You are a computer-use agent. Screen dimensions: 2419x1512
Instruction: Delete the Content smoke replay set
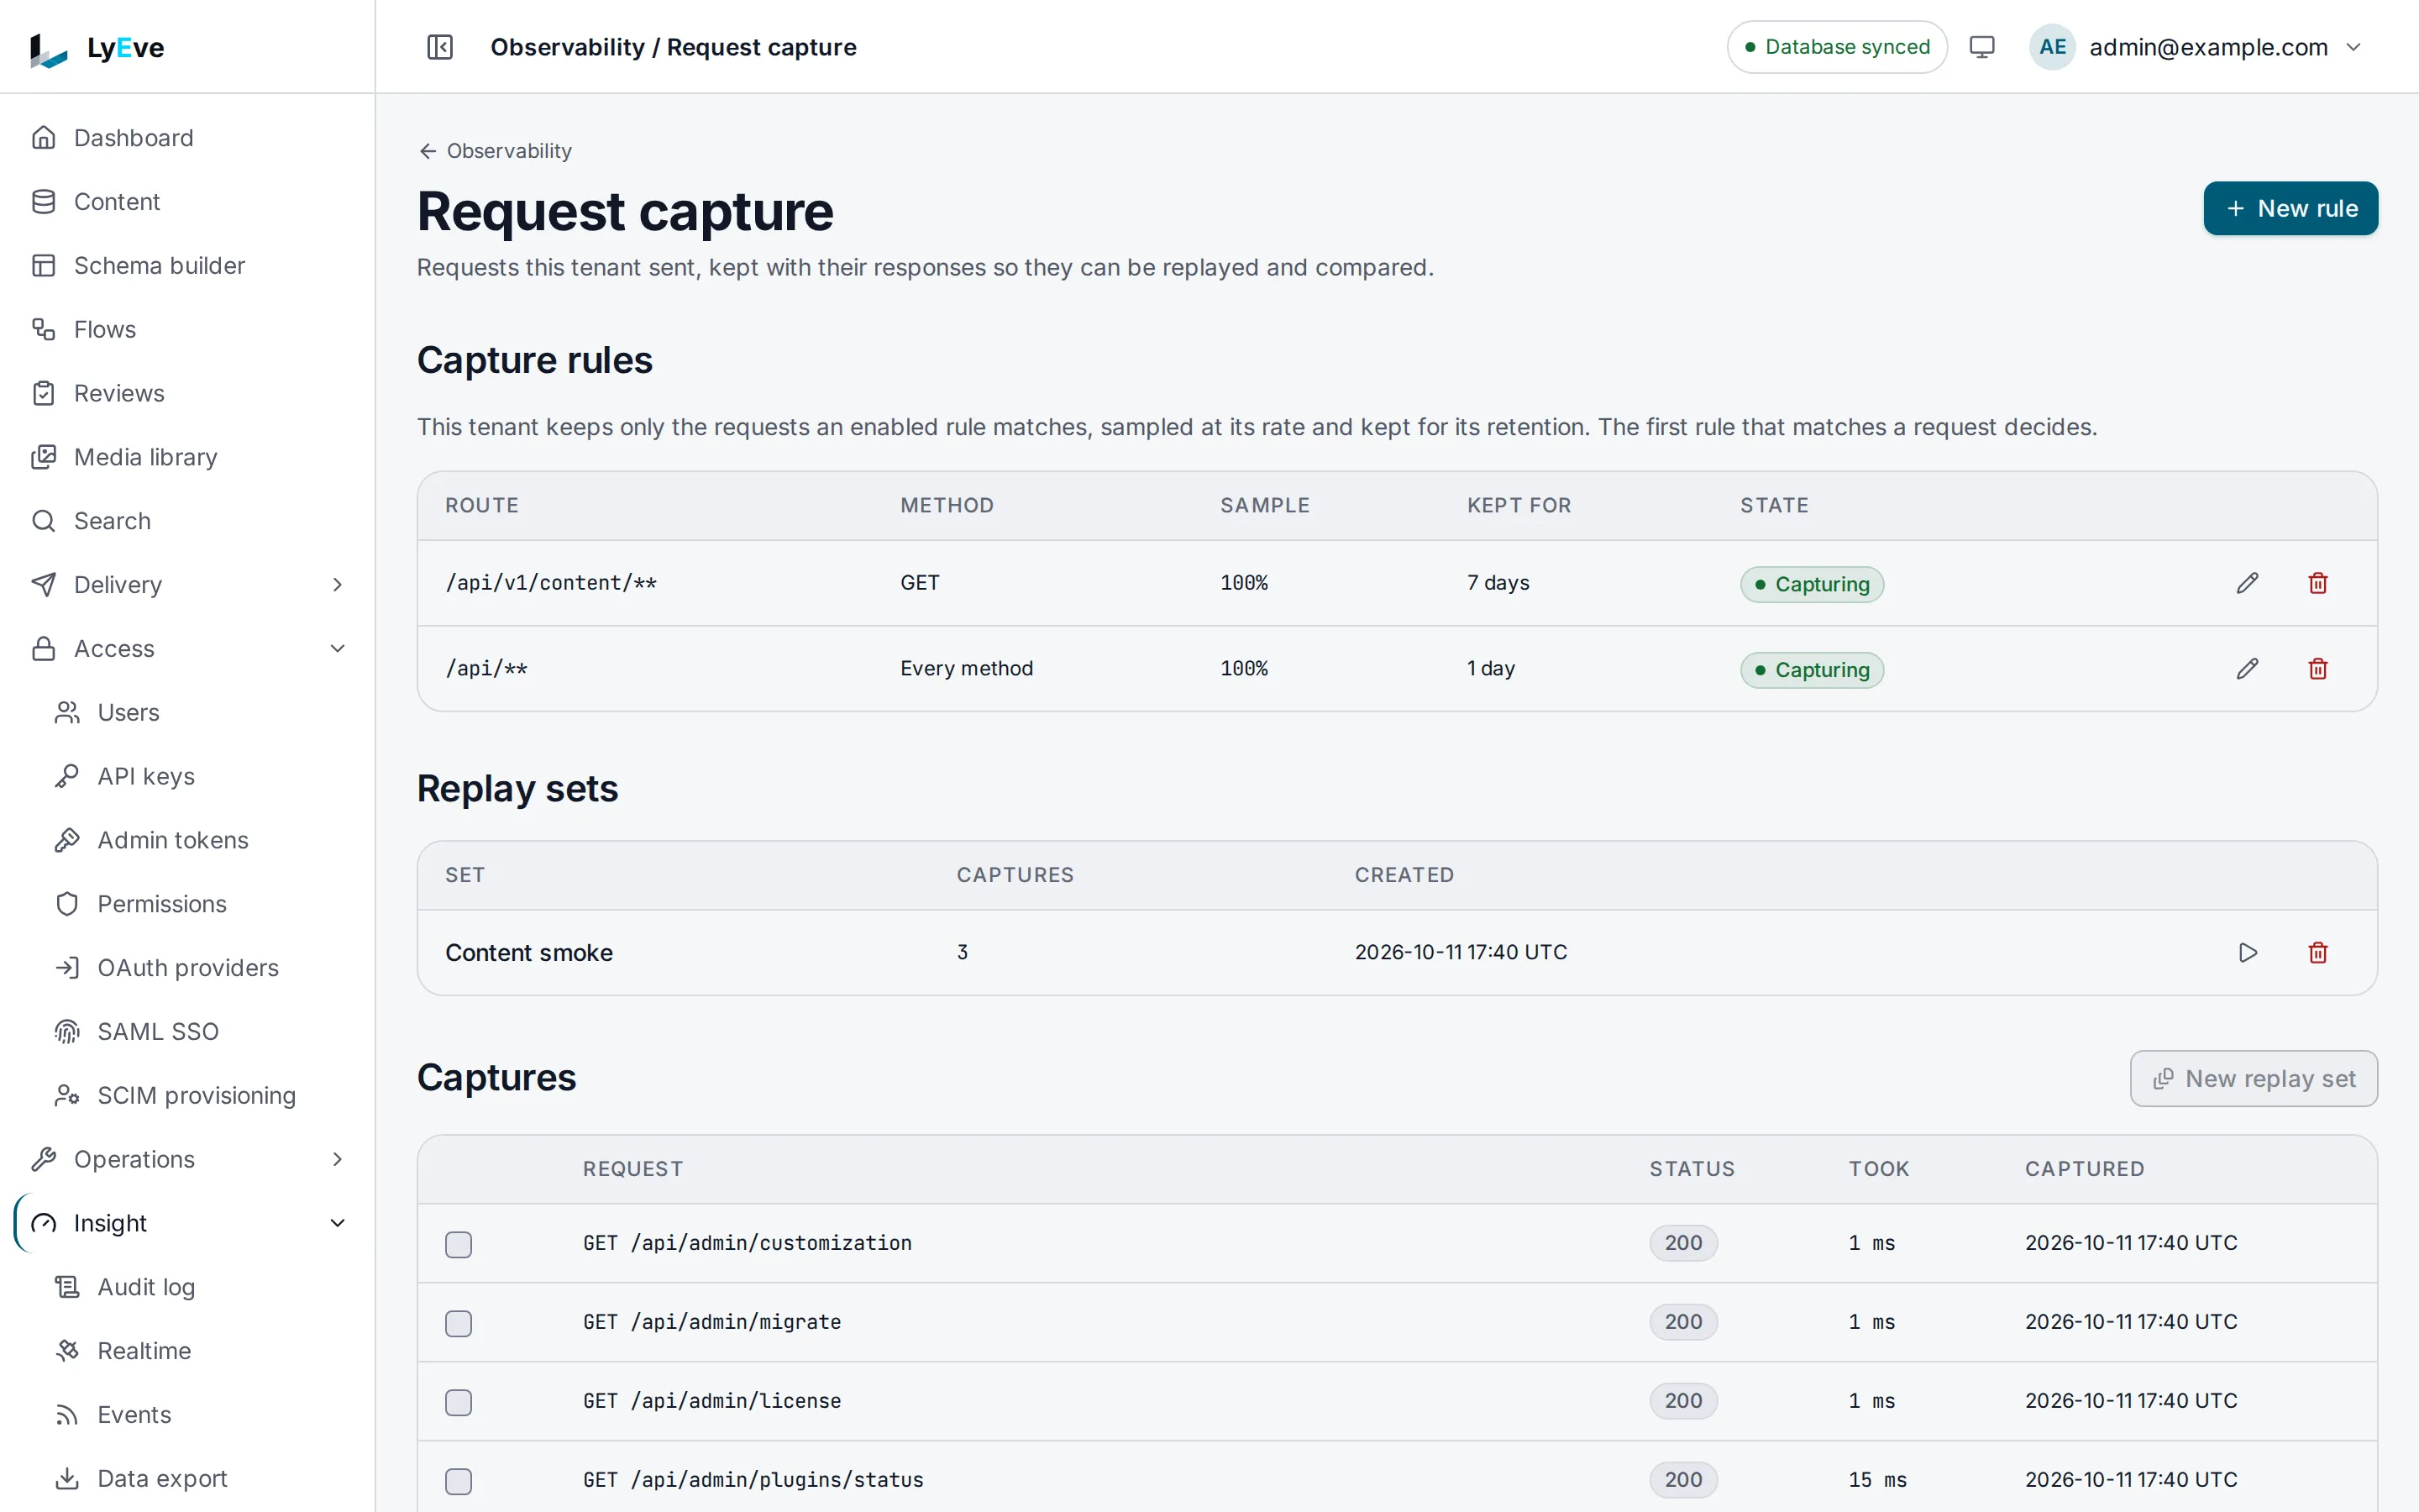pyautogui.click(x=2318, y=953)
